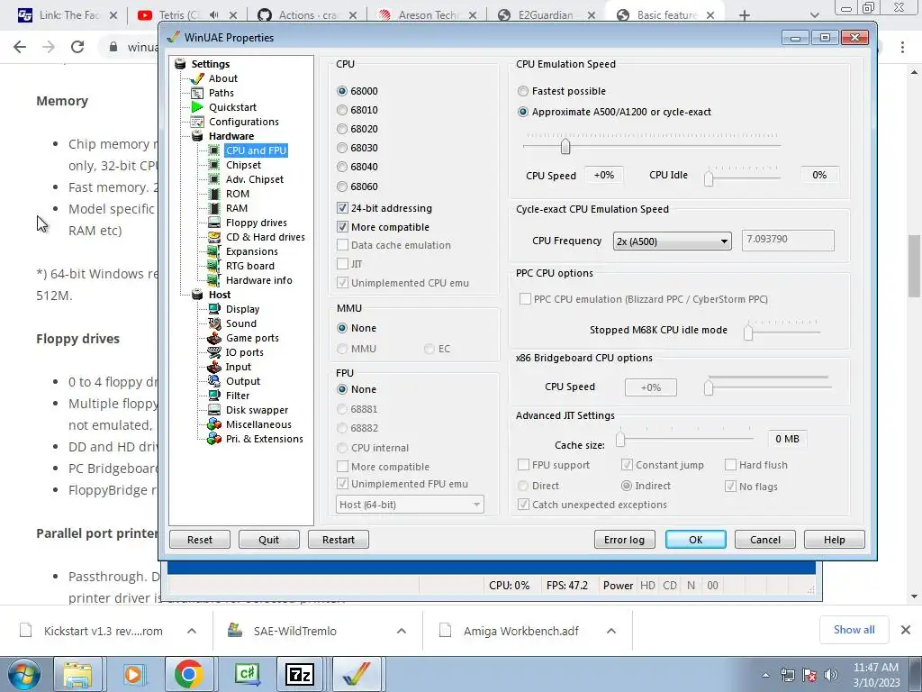
Task: Click the Display monitor icon
Action: [214, 309]
